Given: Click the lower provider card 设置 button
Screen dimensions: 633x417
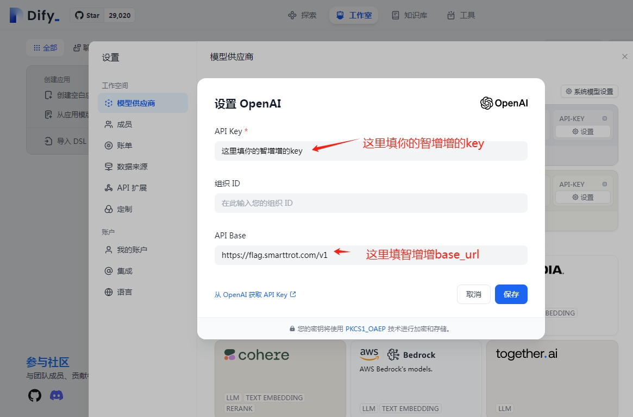Looking at the screenshot, I should (582, 197).
